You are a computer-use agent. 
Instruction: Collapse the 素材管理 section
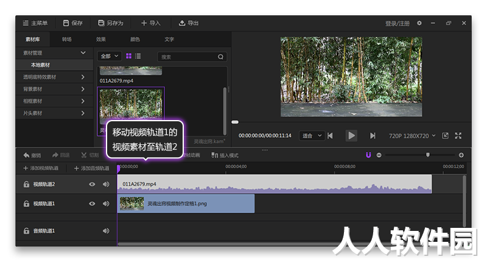click(54, 53)
